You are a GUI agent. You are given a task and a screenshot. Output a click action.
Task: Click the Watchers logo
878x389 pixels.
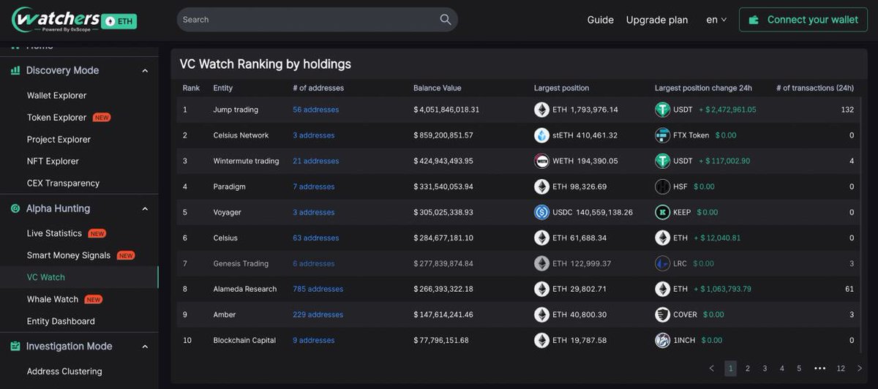coord(55,20)
